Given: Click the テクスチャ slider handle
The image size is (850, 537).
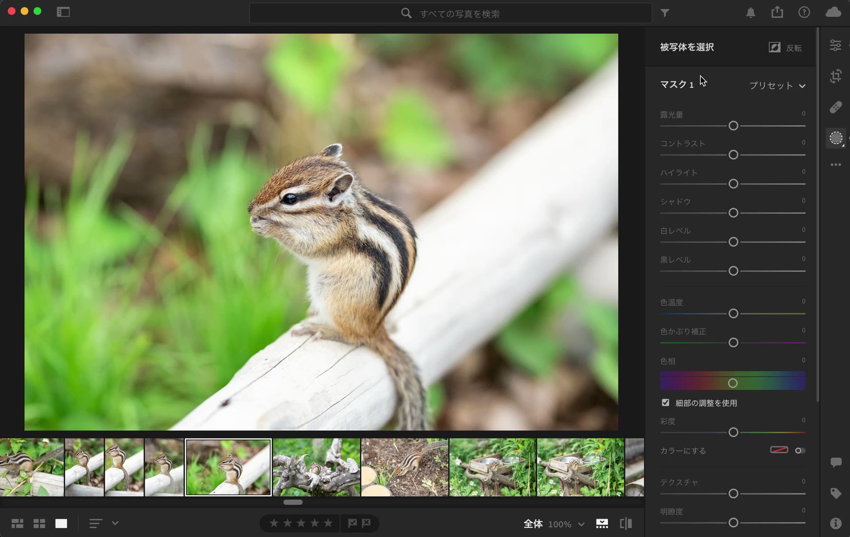Looking at the screenshot, I should (x=733, y=494).
